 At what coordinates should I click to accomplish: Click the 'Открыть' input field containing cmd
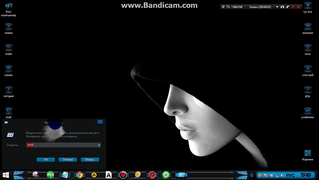coord(63,145)
